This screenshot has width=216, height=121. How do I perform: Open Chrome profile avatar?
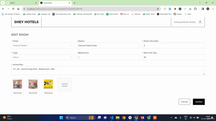208,9
